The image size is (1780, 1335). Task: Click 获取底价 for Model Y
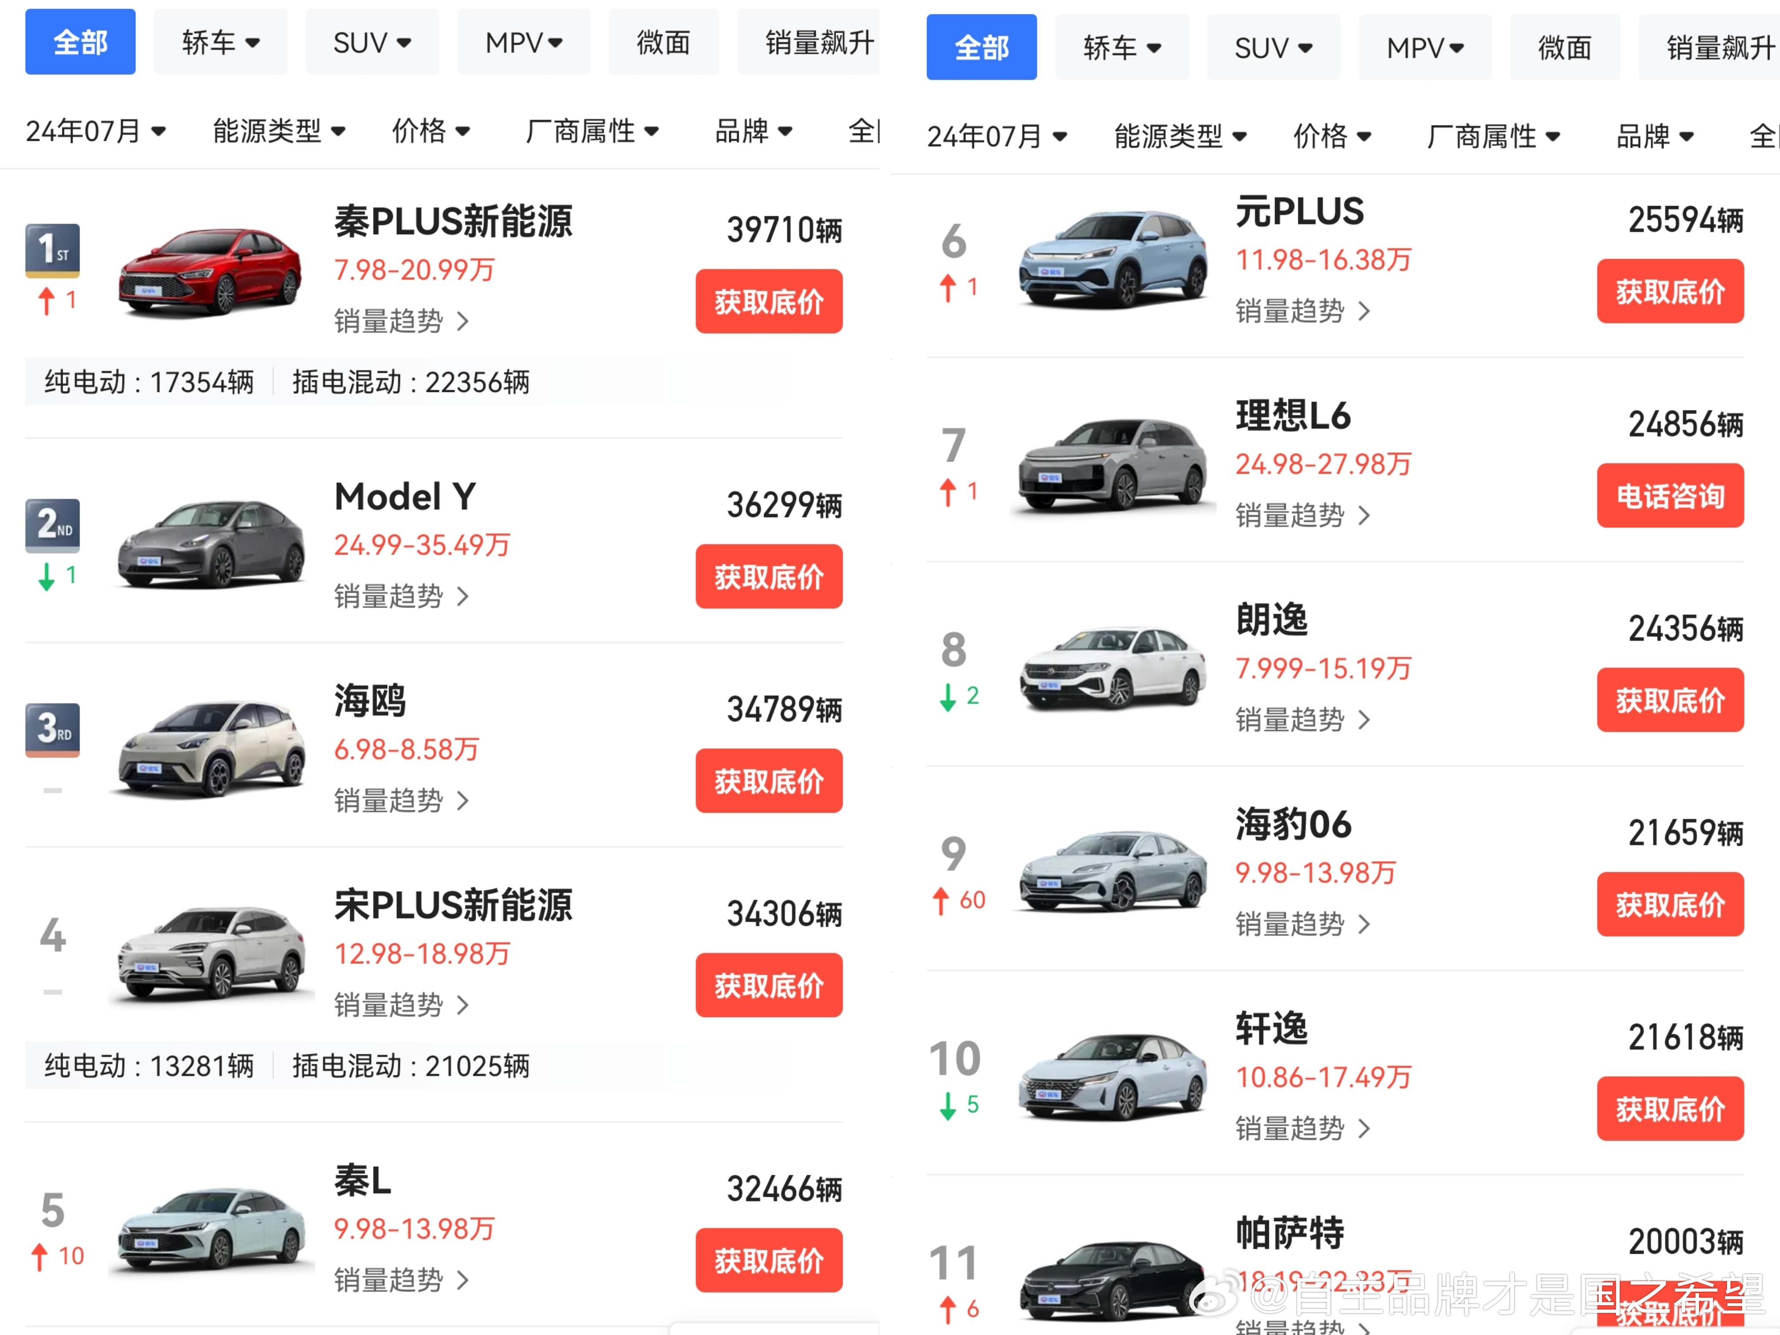coord(768,576)
